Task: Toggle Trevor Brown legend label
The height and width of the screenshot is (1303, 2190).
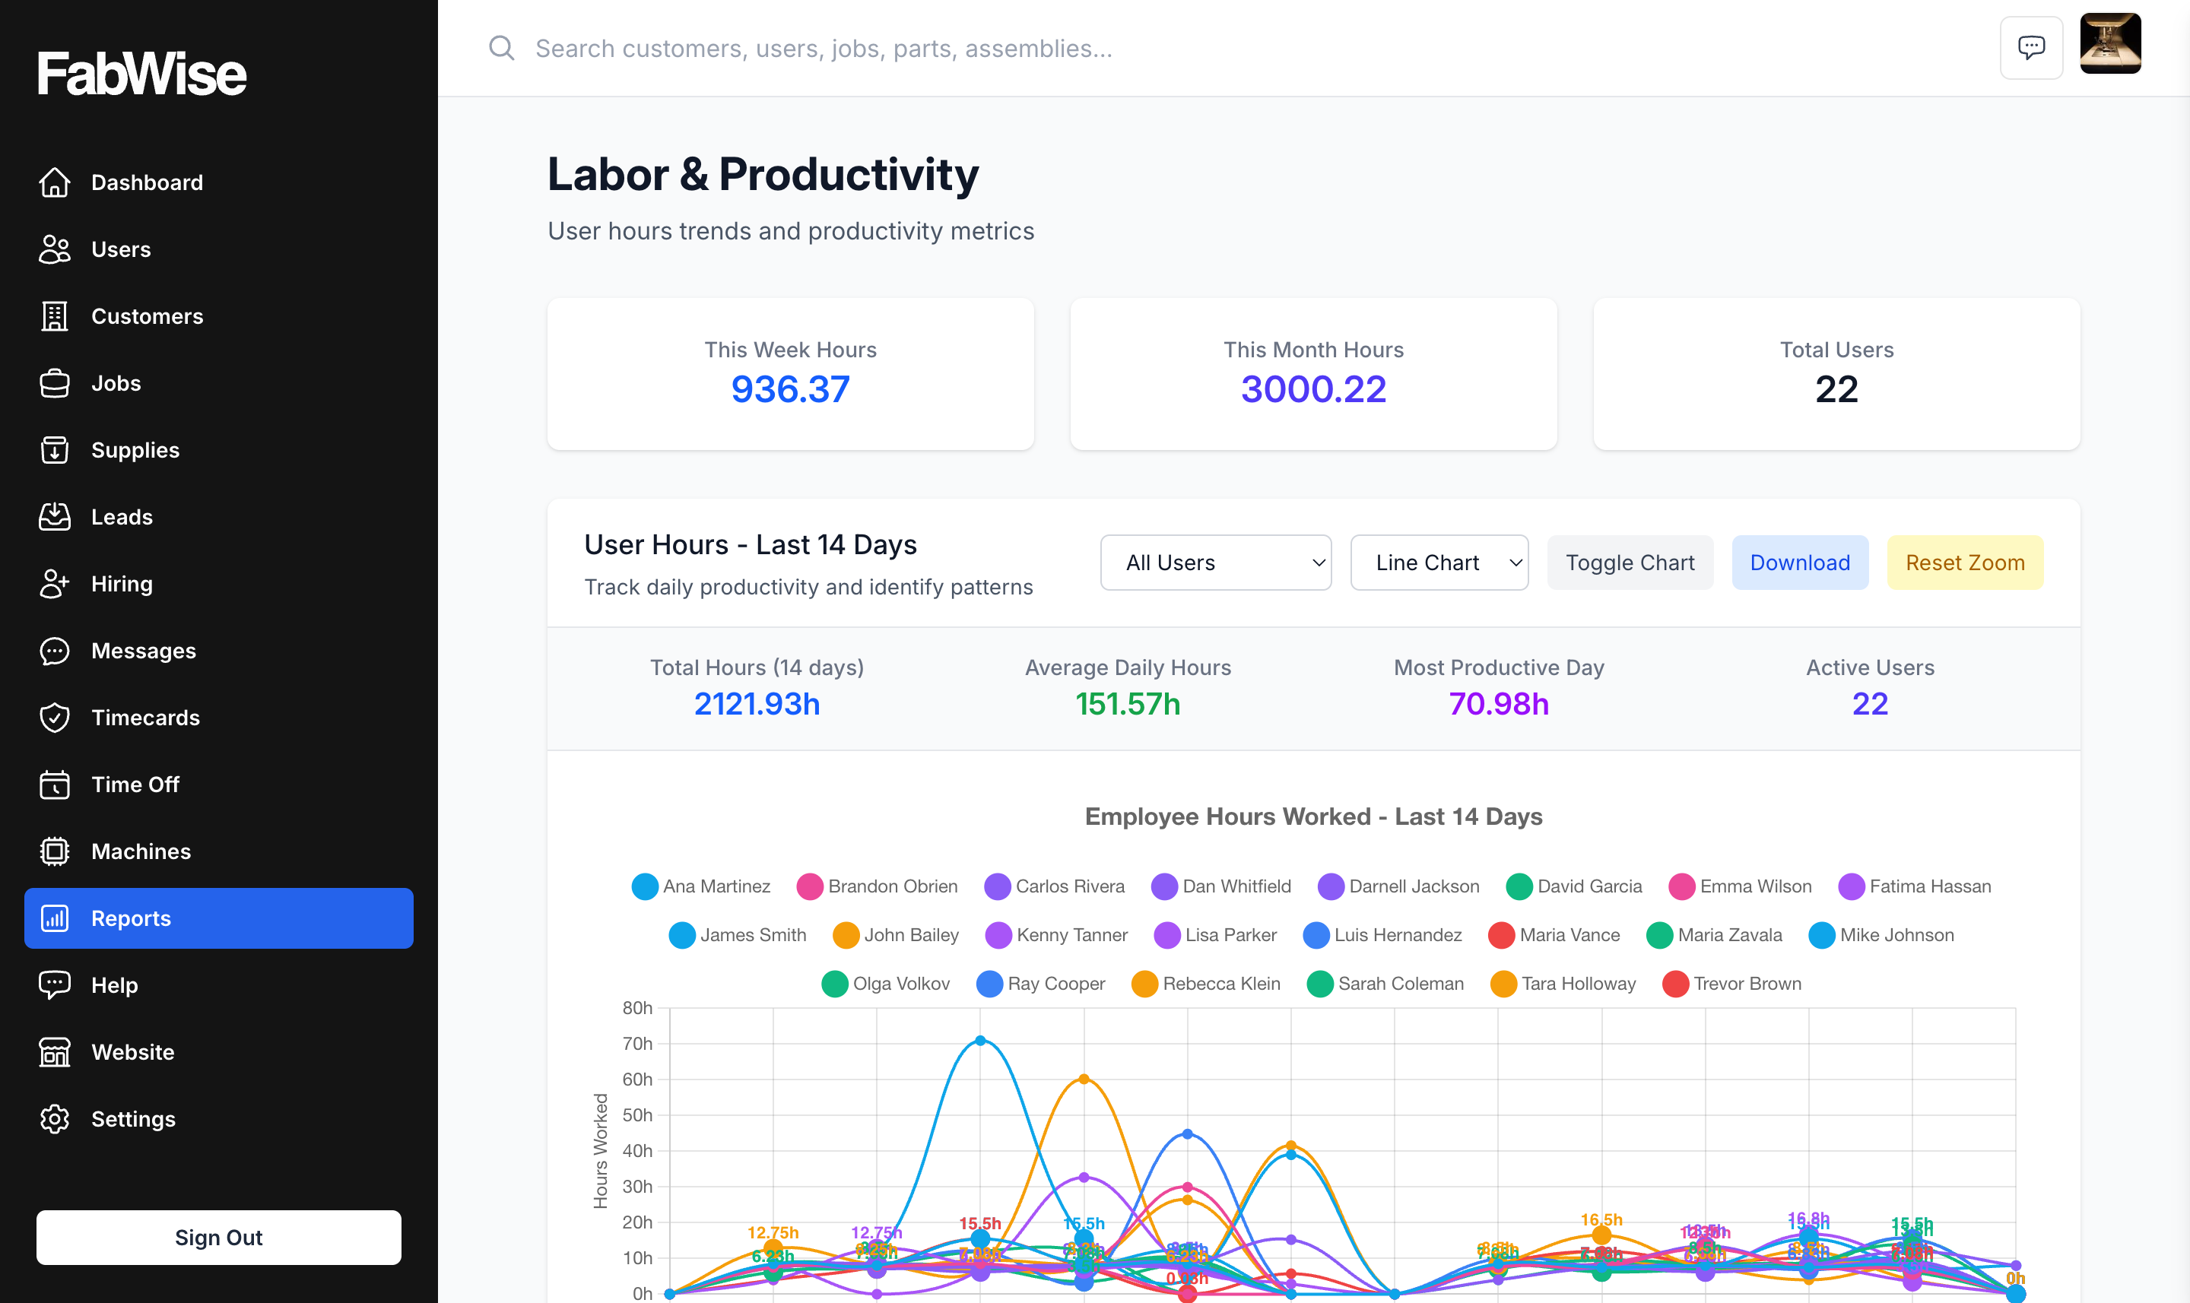Action: (x=1747, y=984)
